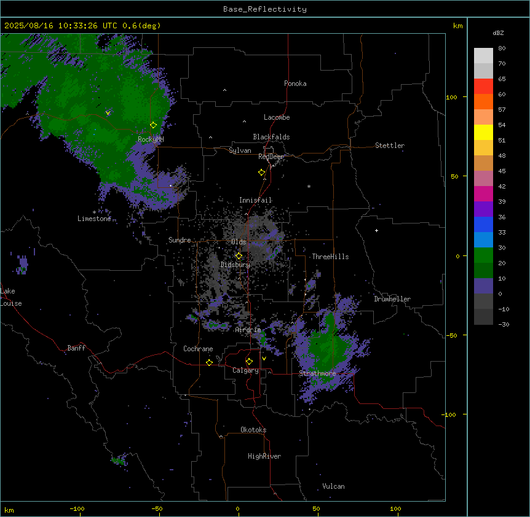Click the yellow v marker east of Calgary
Image resolution: width=530 pixels, height=517 pixels.
[264, 359]
